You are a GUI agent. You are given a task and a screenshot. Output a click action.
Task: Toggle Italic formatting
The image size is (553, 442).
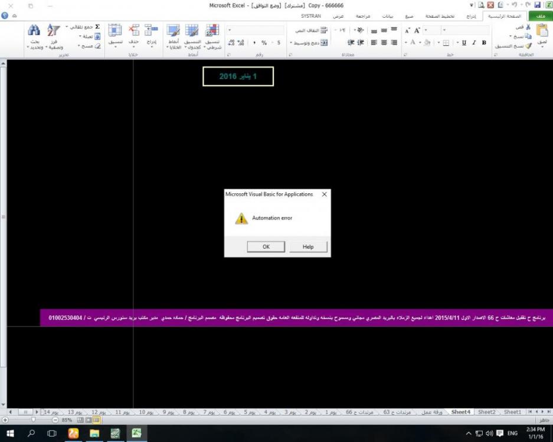tap(474, 42)
